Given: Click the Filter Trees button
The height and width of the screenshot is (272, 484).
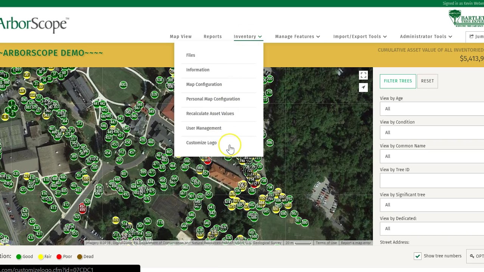Looking at the screenshot, I should click(x=398, y=81).
